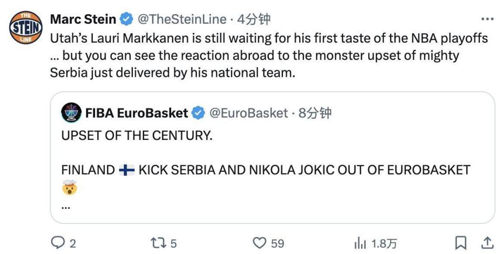
Task: Click the @TheSteinLine handle
Action: [182, 19]
